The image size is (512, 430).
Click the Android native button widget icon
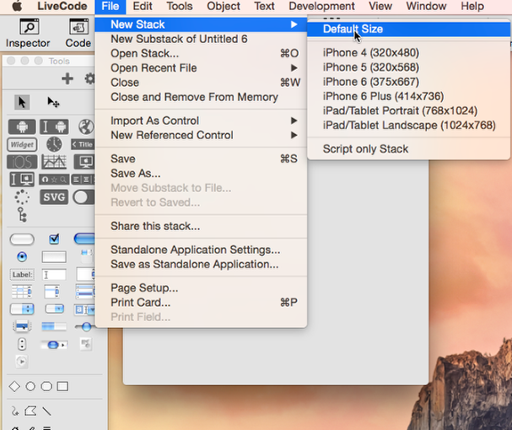22,126
